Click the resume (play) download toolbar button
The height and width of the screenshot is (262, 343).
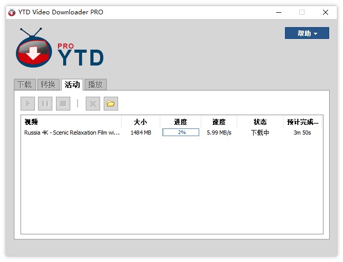(28, 103)
